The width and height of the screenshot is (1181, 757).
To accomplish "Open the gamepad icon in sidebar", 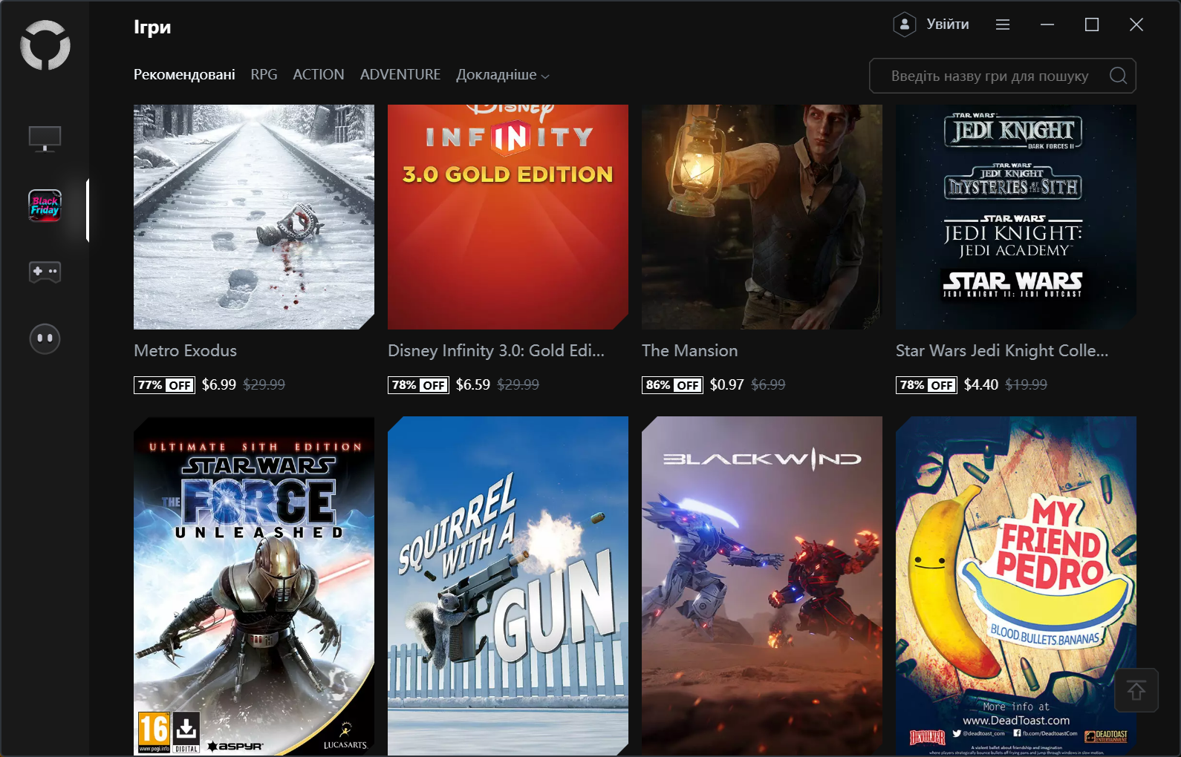I will coord(45,272).
